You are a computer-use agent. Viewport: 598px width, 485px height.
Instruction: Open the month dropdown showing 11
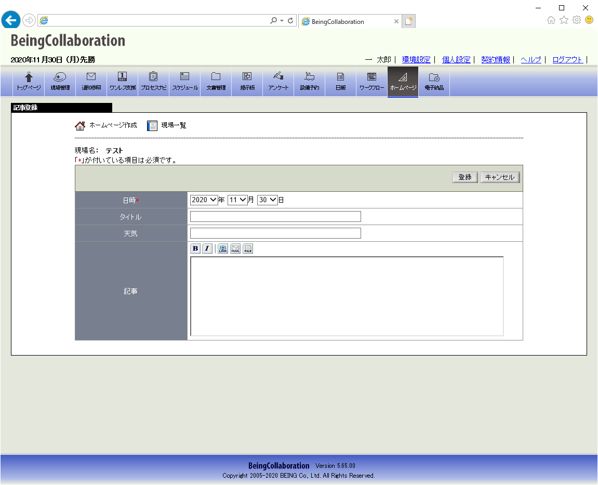(237, 200)
